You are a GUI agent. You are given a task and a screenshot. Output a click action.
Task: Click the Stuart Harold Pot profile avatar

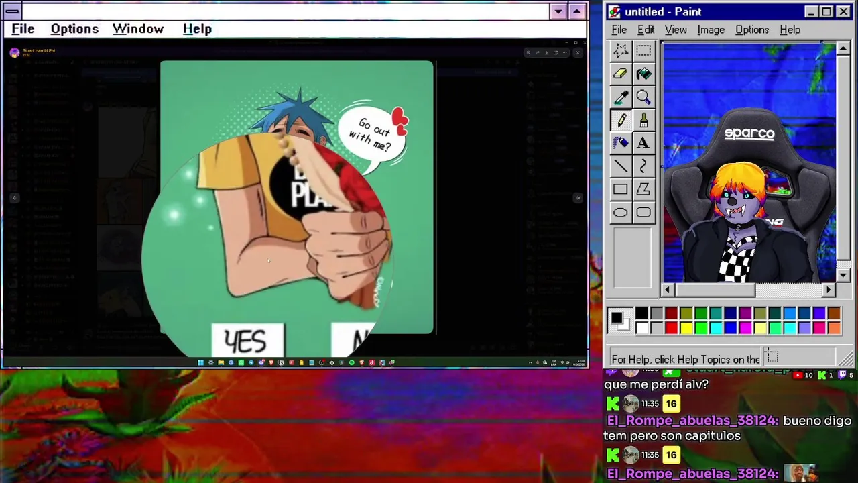(x=15, y=52)
